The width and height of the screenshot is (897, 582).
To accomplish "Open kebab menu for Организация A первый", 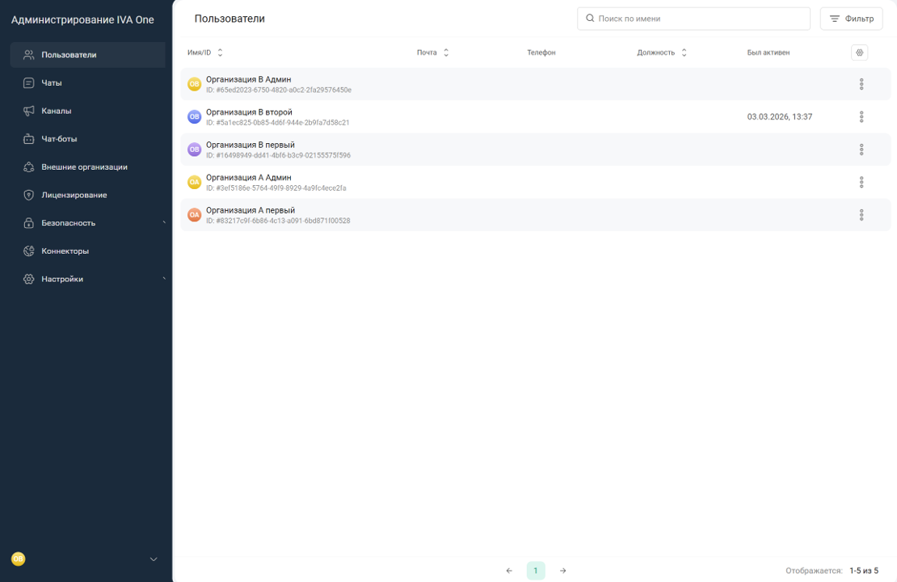I will [x=861, y=215].
